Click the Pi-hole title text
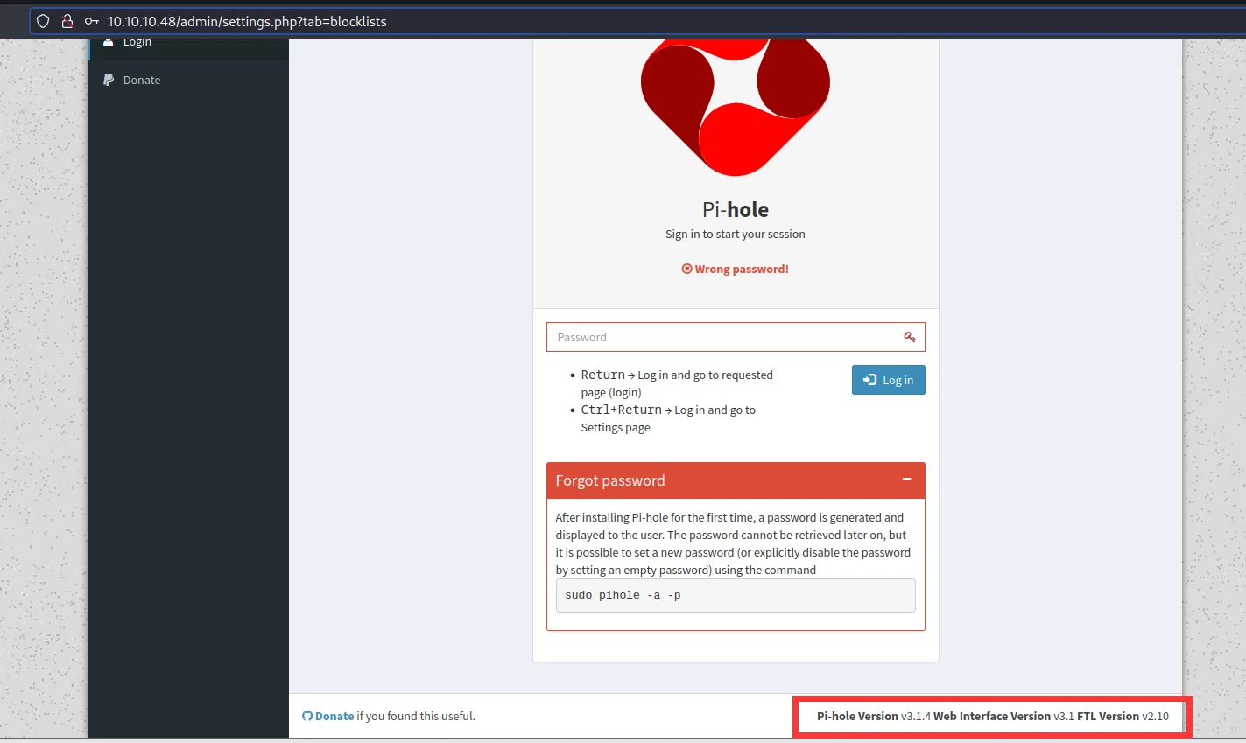1246x743 pixels. point(736,210)
